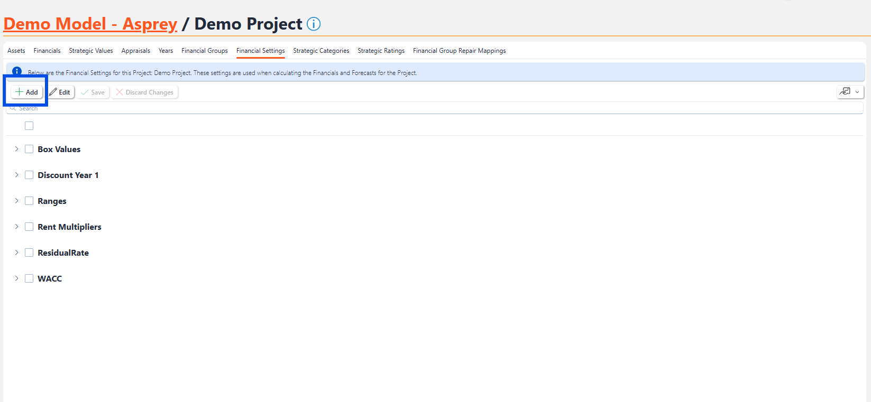
Task: Open the layout options dropdown at right
Action: tap(850, 92)
